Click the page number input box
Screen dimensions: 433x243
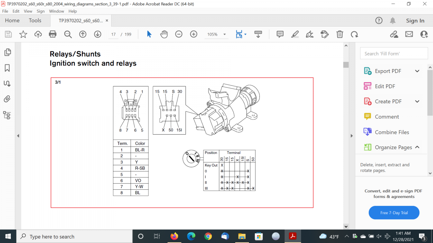113,35
